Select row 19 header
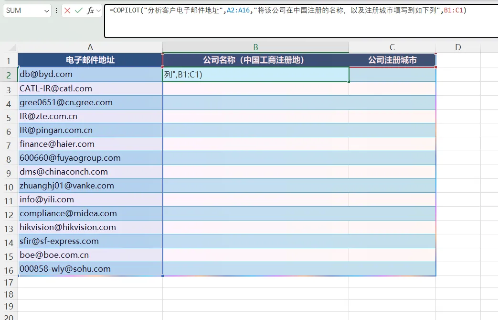This screenshot has width=498, height=320. (x=9, y=306)
